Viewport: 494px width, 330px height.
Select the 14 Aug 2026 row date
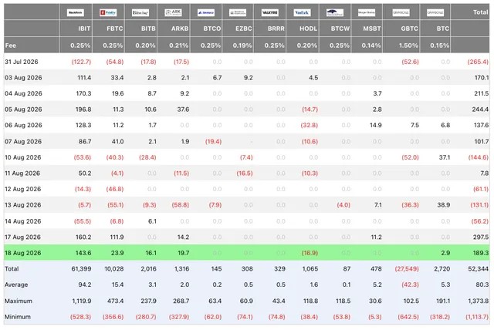point(23,221)
